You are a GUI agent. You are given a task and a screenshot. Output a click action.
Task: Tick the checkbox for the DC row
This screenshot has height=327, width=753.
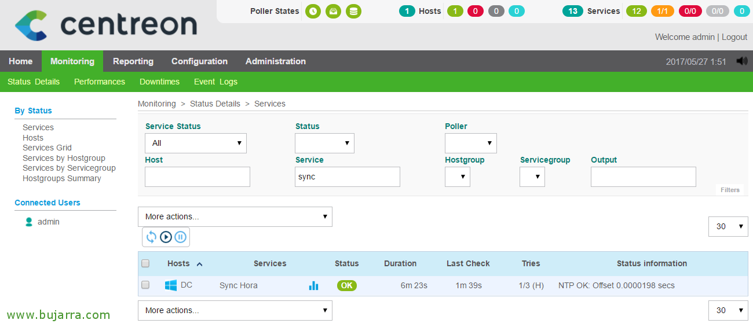point(145,285)
